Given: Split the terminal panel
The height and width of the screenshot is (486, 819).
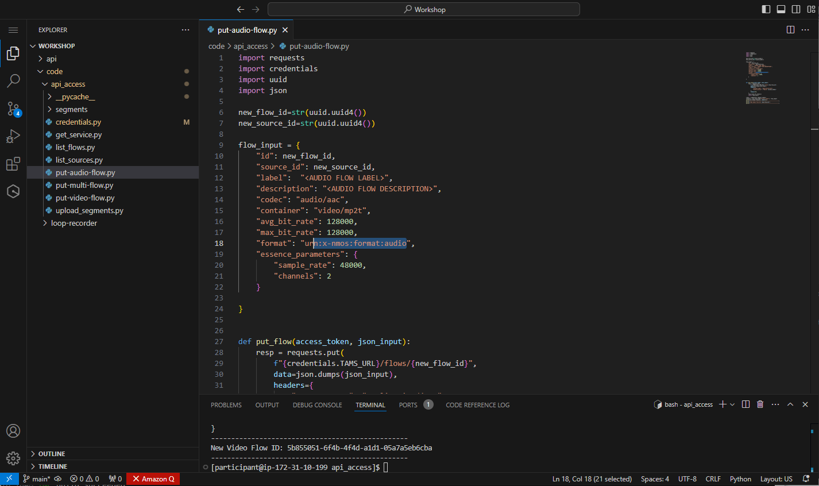Looking at the screenshot, I should (745, 404).
